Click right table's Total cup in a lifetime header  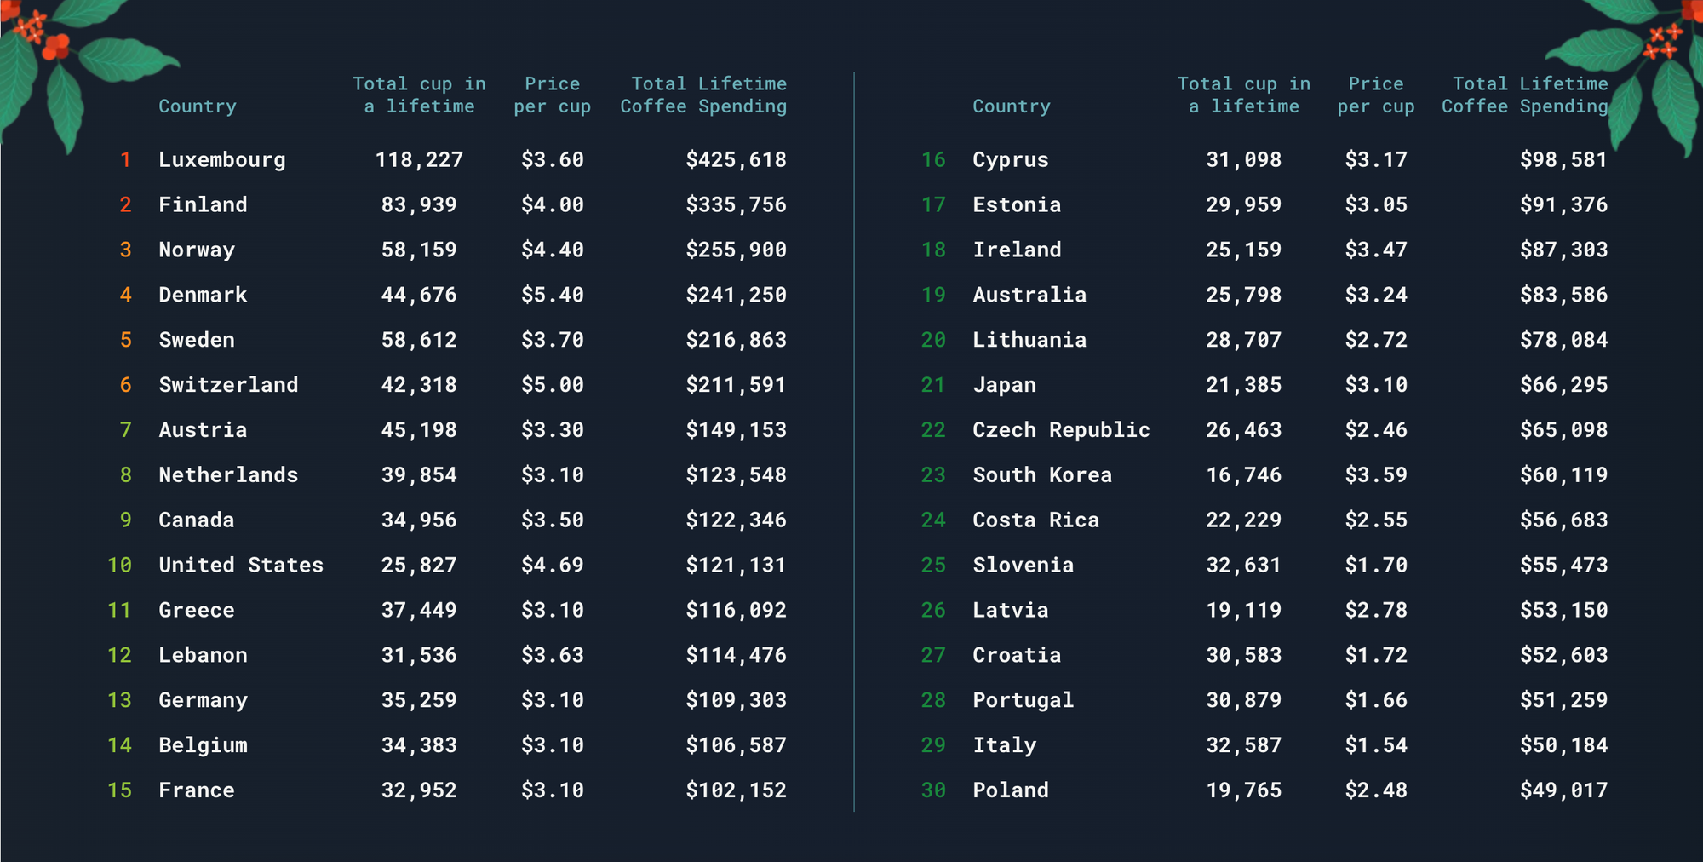coord(1243,95)
